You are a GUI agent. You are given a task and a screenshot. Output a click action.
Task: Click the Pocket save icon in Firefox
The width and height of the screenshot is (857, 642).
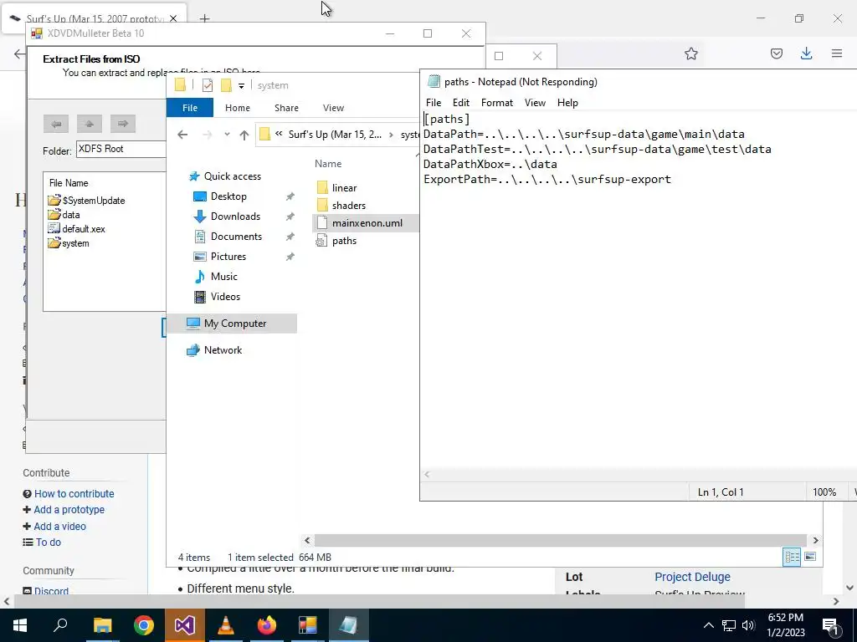coord(776,53)
